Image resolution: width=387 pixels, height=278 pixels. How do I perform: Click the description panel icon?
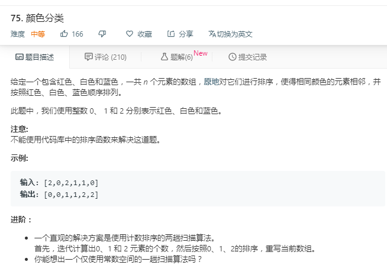point(20,57)
